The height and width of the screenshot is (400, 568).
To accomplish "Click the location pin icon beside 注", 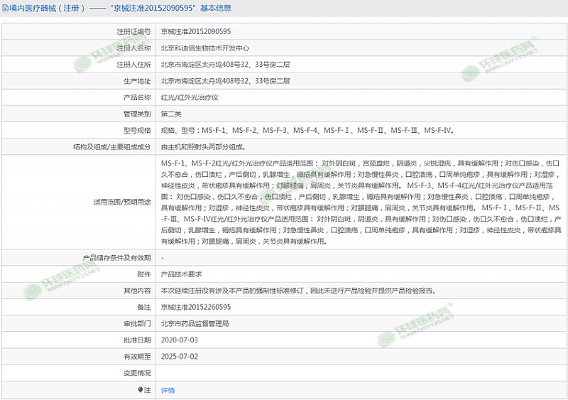I will (140, 390).
